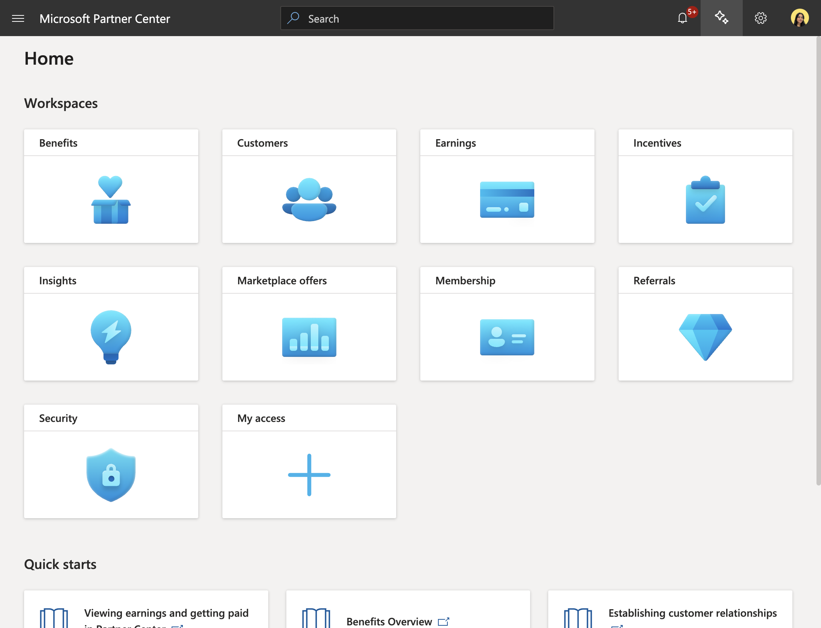The image size is (821, 628).
Task: Open the Benefits Overview quick start link
Action: [x=389, y=622]
